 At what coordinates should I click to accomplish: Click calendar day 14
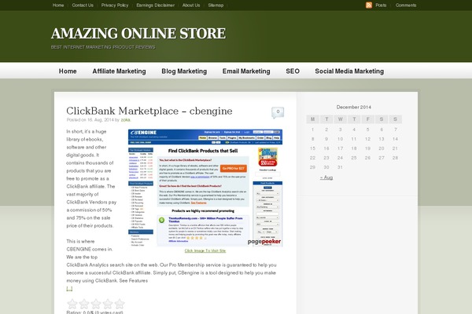click(x=395, y=139)
